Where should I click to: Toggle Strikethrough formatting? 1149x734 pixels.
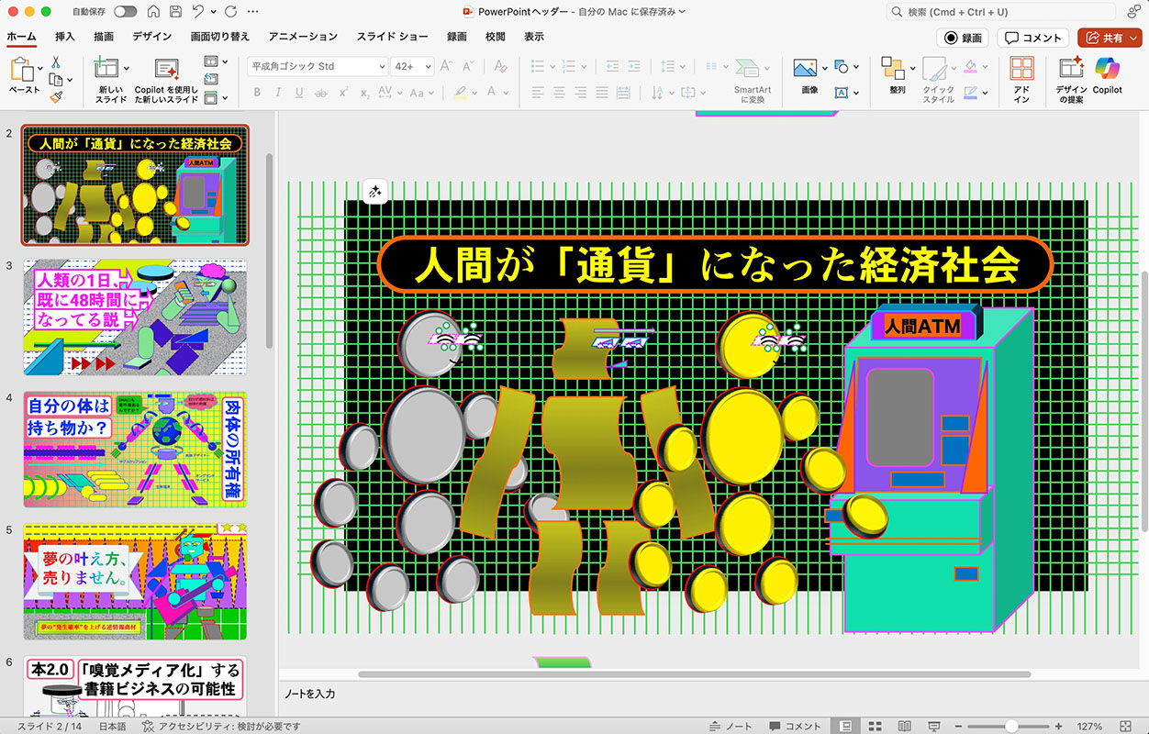pyautogui.click(x=321, y=93)
